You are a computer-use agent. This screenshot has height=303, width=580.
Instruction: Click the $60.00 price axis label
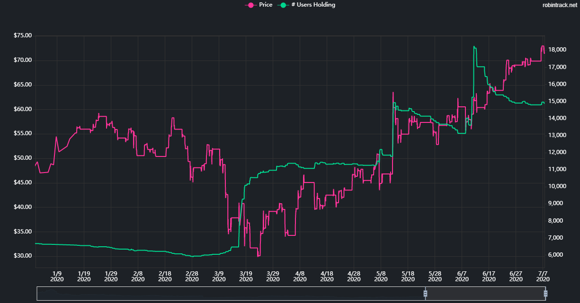[22, 109]
